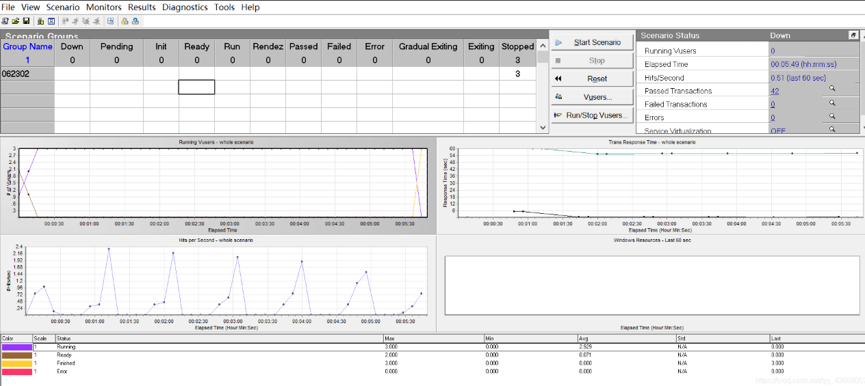Open Load Generators from the toolbar
The width and height of the screenshot is (865, 386).
pyautogui.click(x=40, y=21)
